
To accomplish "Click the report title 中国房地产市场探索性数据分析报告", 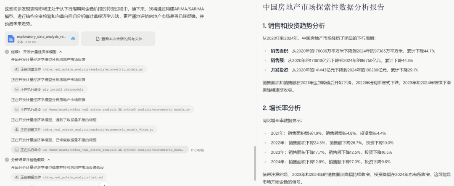I will tap(323, 7).
